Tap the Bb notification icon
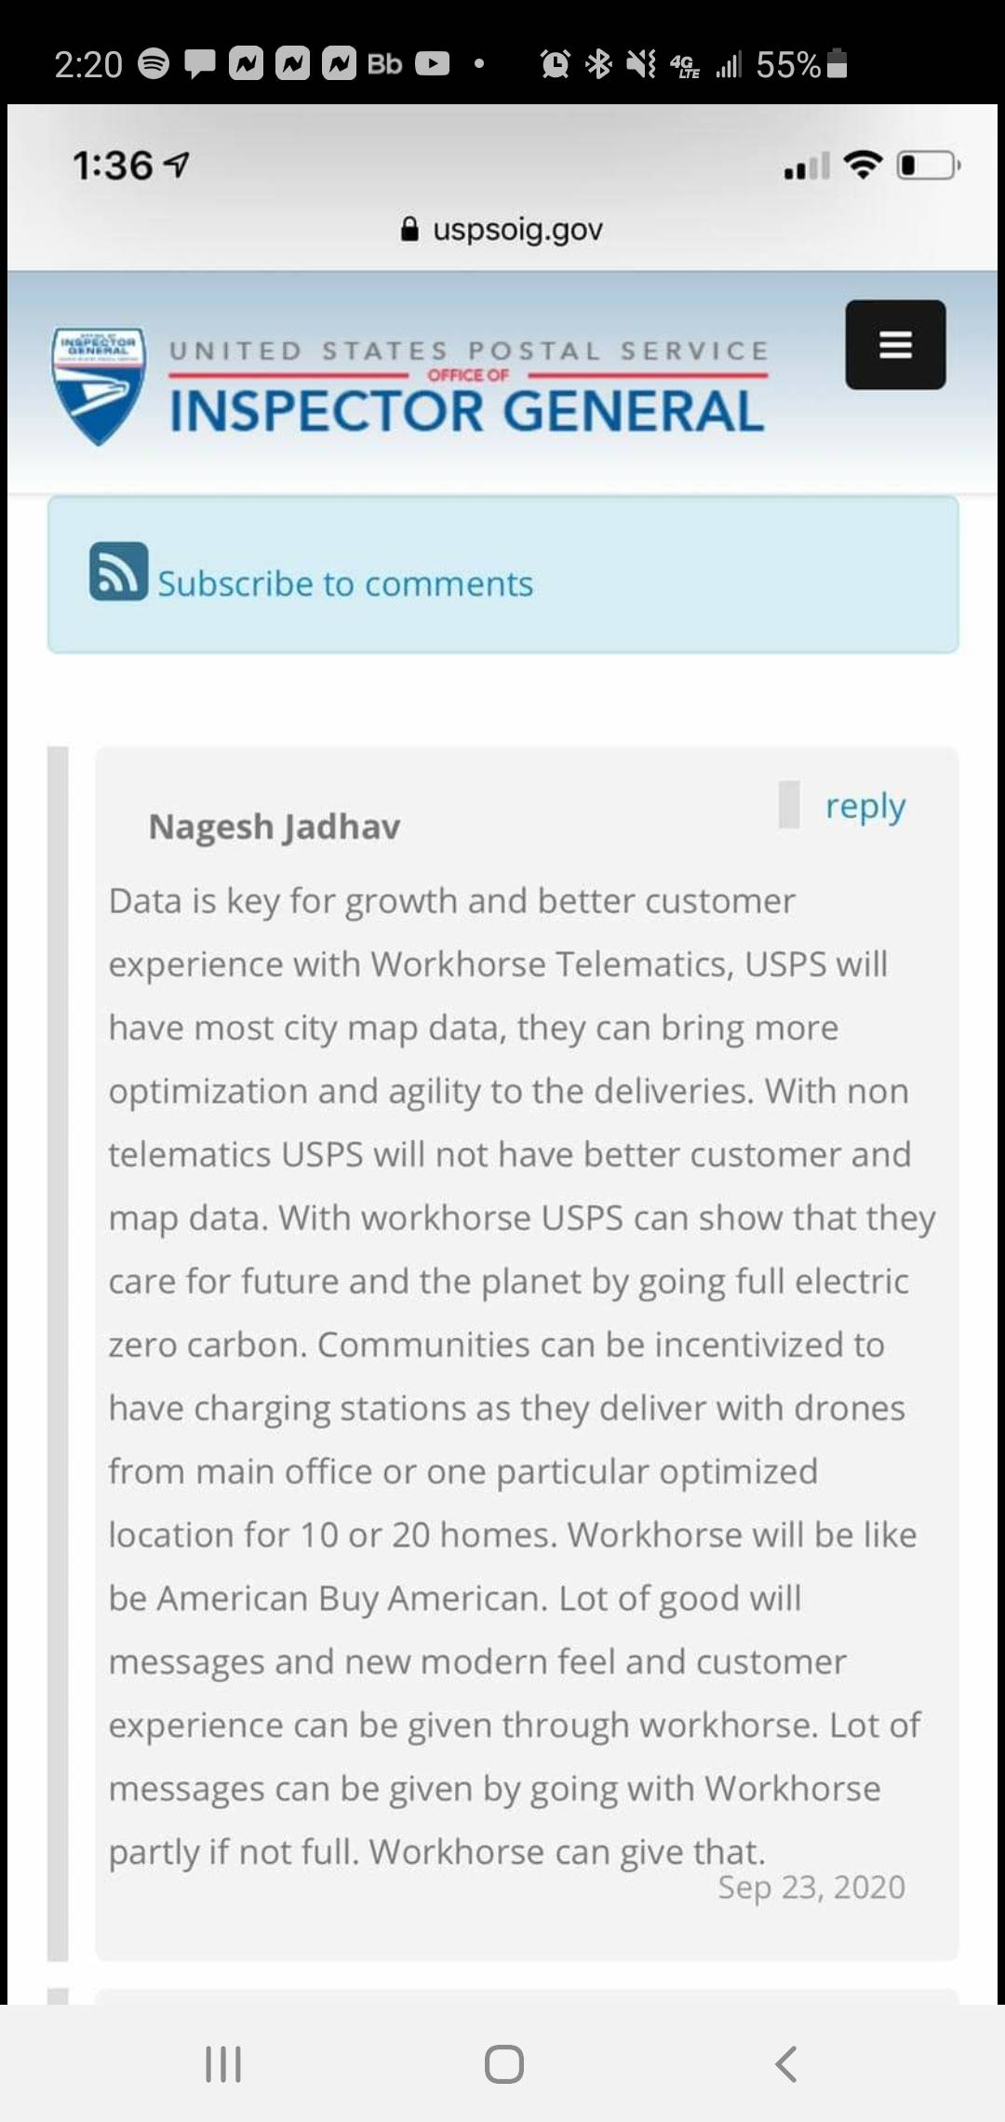Image resolution: width=1005 pixels, height=2122 pixels. (x=384, y=63)
